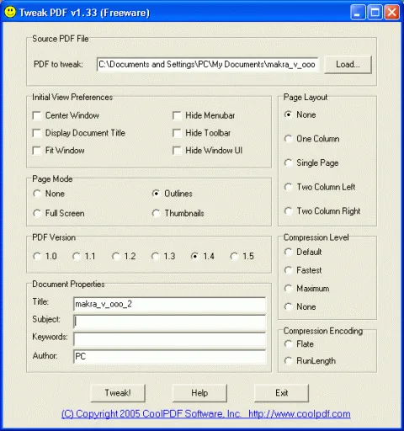Toggle Display Document Title checkbox
The height and width of the screenshot is (431, 404).
click(x=37, y=133)
